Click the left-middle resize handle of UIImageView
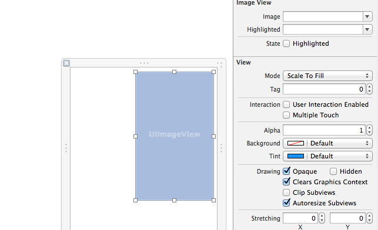The height and width of the screenshot is (230, 378). click(x=135, y=136)
